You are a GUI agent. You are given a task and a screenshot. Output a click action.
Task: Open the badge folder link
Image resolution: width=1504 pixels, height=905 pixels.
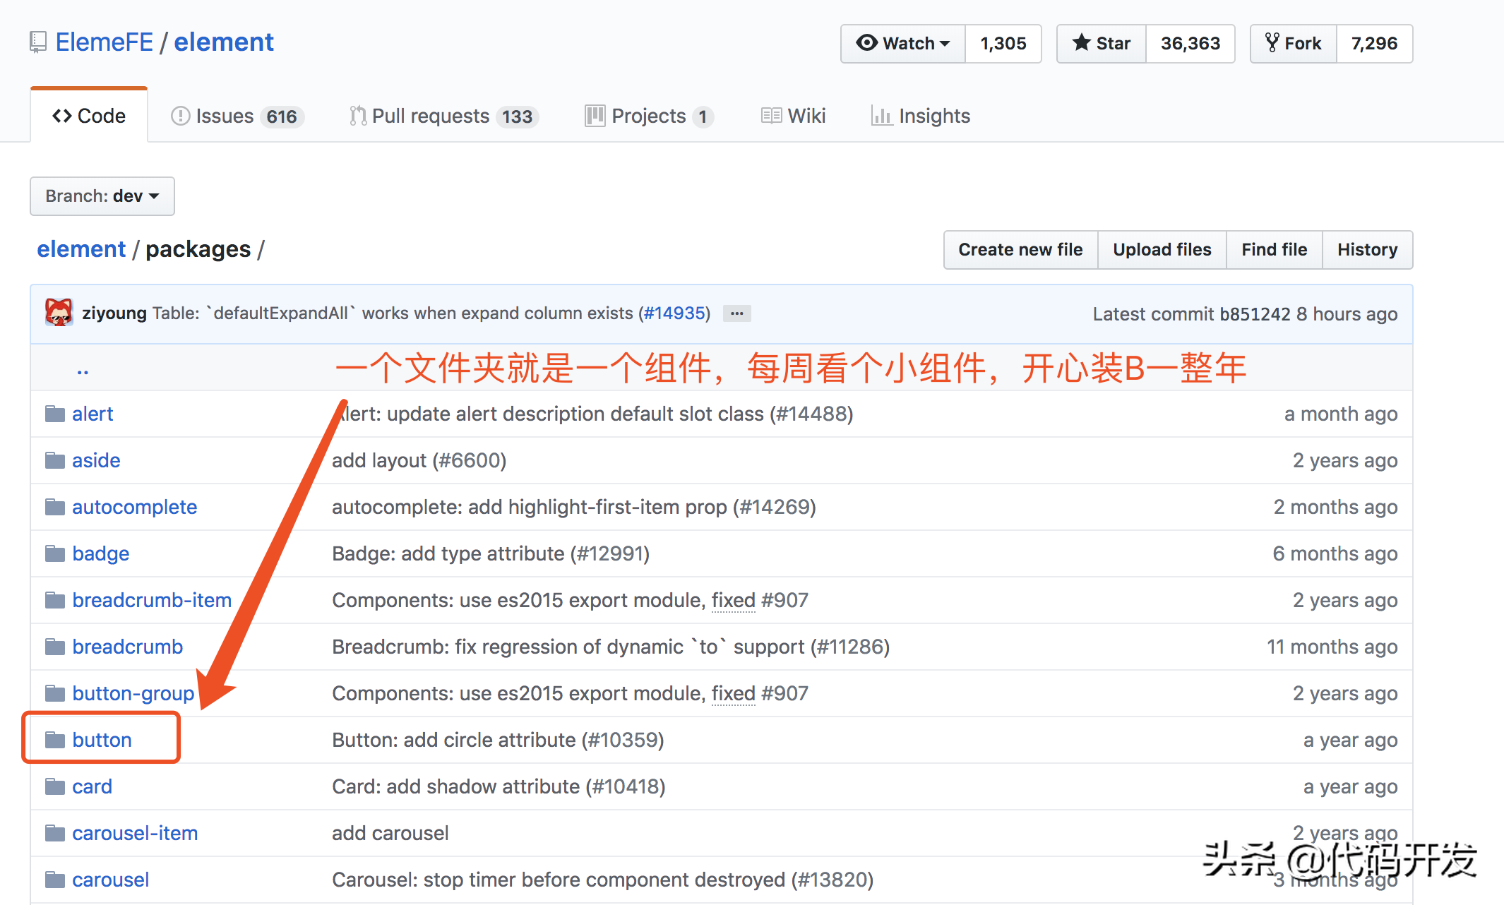point(101,553)
